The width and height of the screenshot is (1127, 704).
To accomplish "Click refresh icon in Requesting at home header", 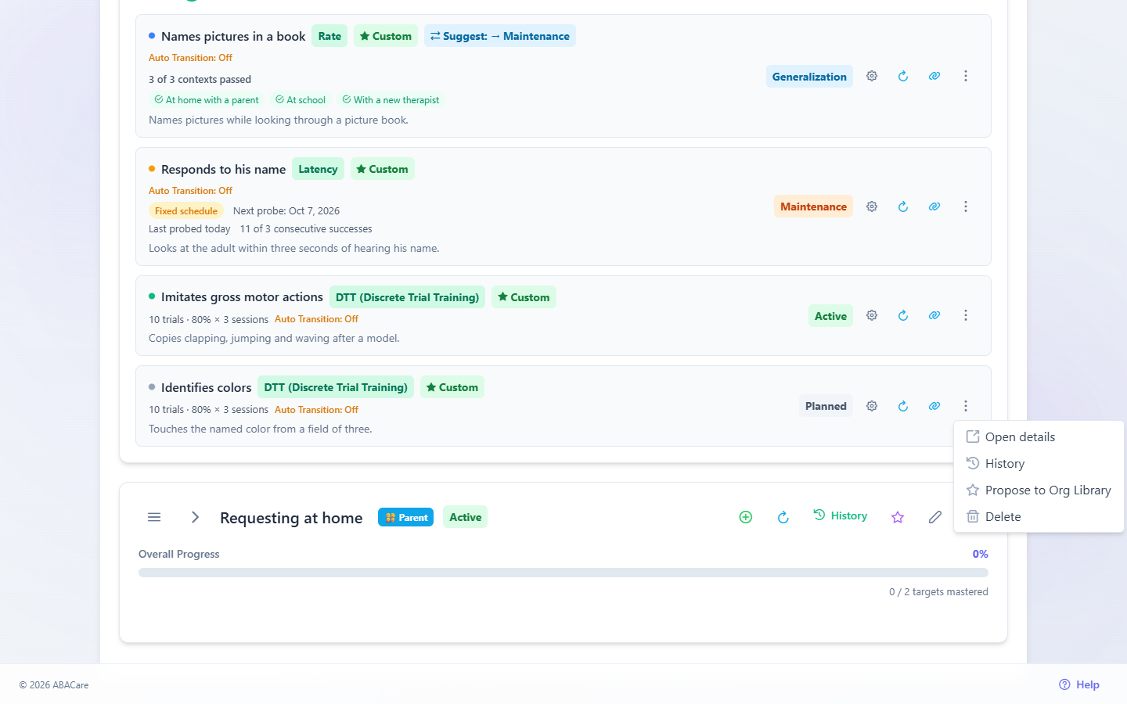I will 783,517.
